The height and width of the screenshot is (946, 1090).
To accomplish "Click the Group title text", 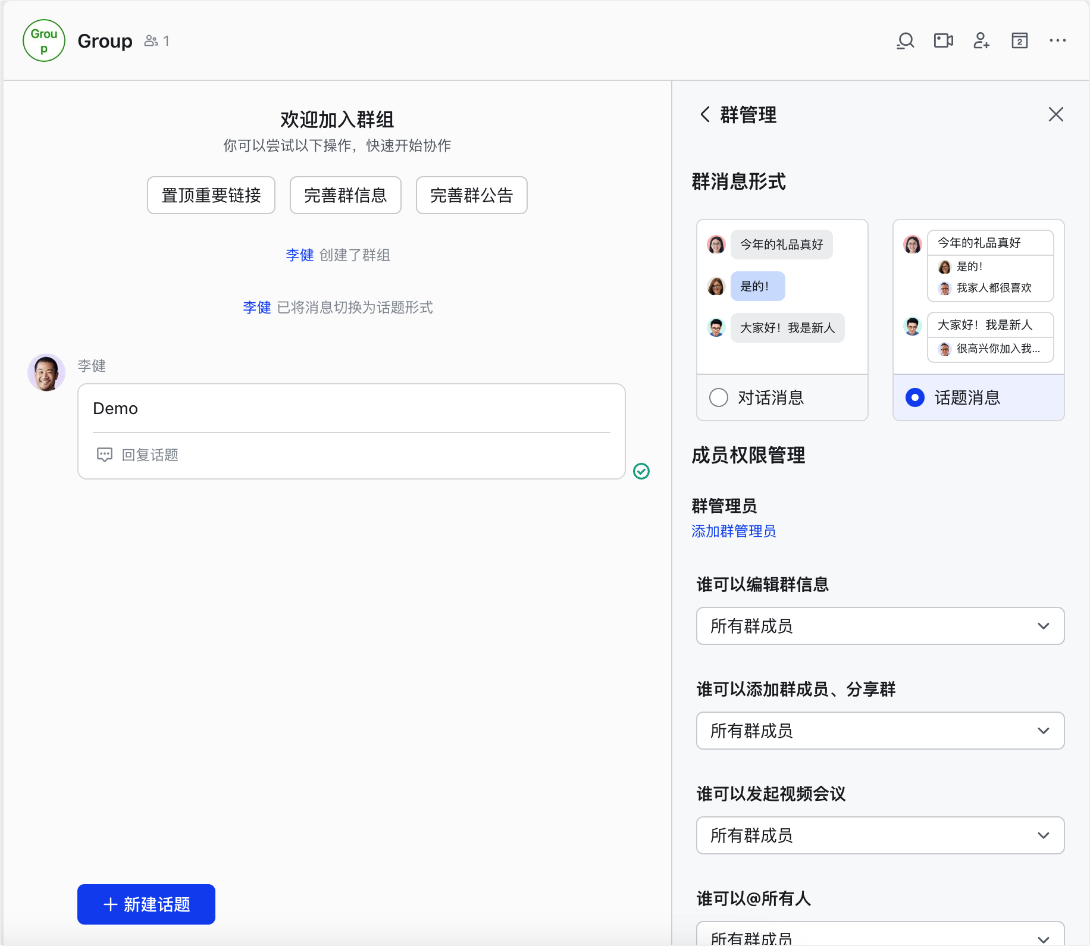I will coord(105,41).
